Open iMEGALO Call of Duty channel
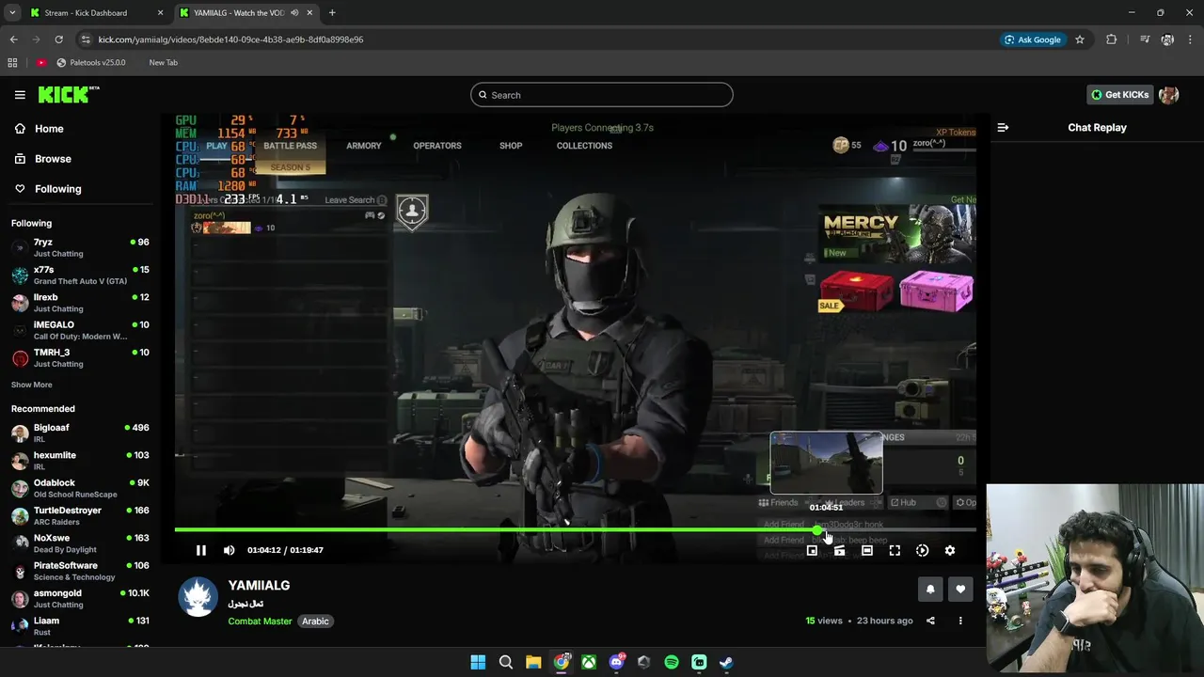Image resolution: width=1204 pixels, height=677 pixels. [x=80, y=330]
